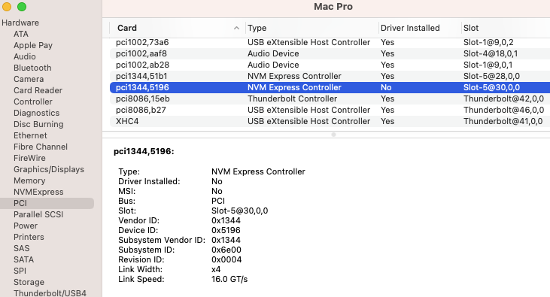
Task: Click Link Speed value 16.0 GT/s
Action: coord(229,279)
